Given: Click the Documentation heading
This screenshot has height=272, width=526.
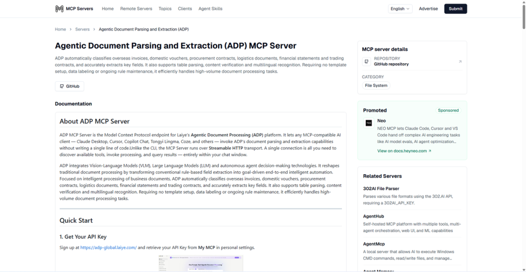Looking at the screenshot, I should click(74, 104).
